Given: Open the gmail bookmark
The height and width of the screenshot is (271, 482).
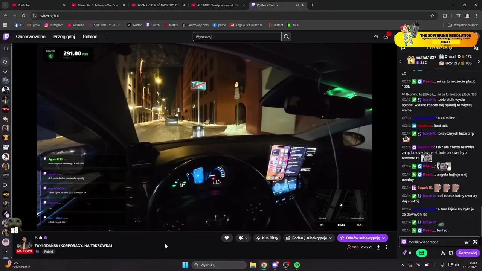Looking at the screenshot, I should point(34,25).
